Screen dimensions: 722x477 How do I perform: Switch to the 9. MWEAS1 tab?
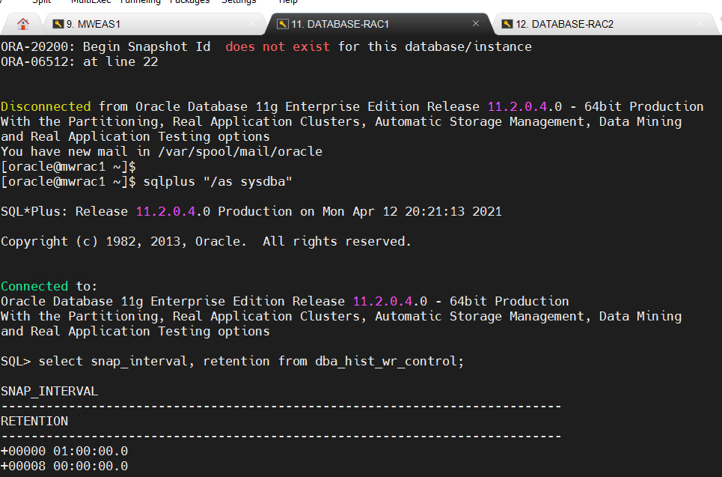tap(154, 24)
